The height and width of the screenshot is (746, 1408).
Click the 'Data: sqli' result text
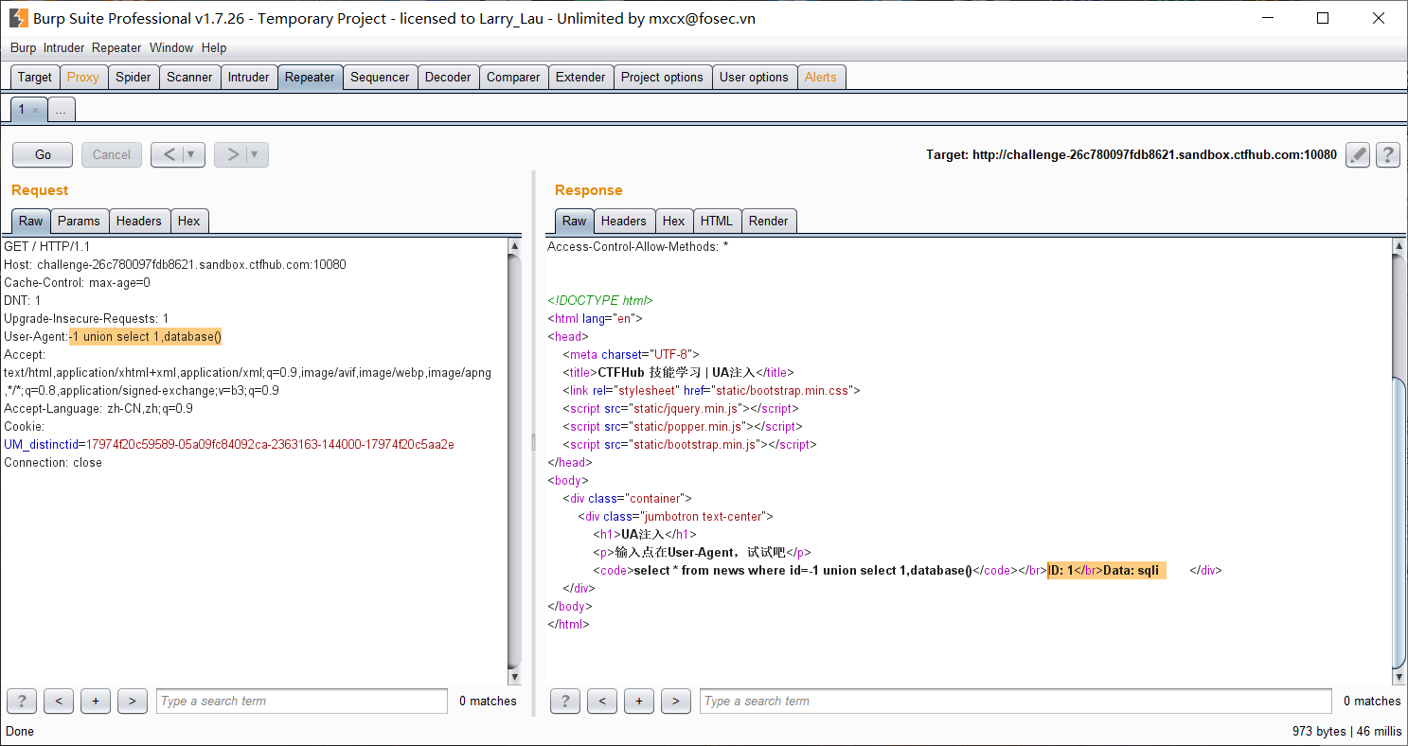click(x=1132, y=571)
